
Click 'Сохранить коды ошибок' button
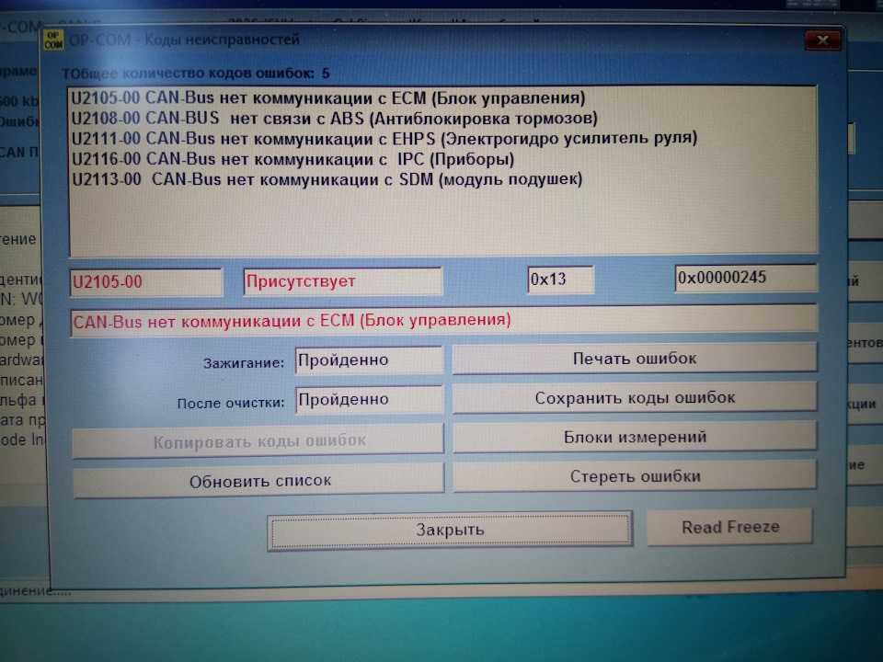coord(635,398)
